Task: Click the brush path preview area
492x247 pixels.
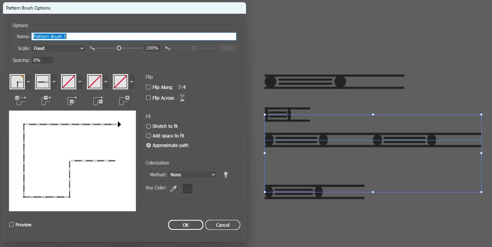Action: pos(72,161)
